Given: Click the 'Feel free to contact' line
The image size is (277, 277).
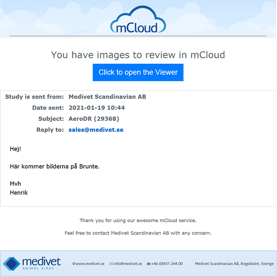Looking at the screenshot, I should pyautogui.click(x=138, y=233).
